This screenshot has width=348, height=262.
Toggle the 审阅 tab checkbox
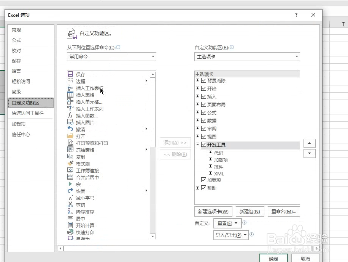point(203,129)
